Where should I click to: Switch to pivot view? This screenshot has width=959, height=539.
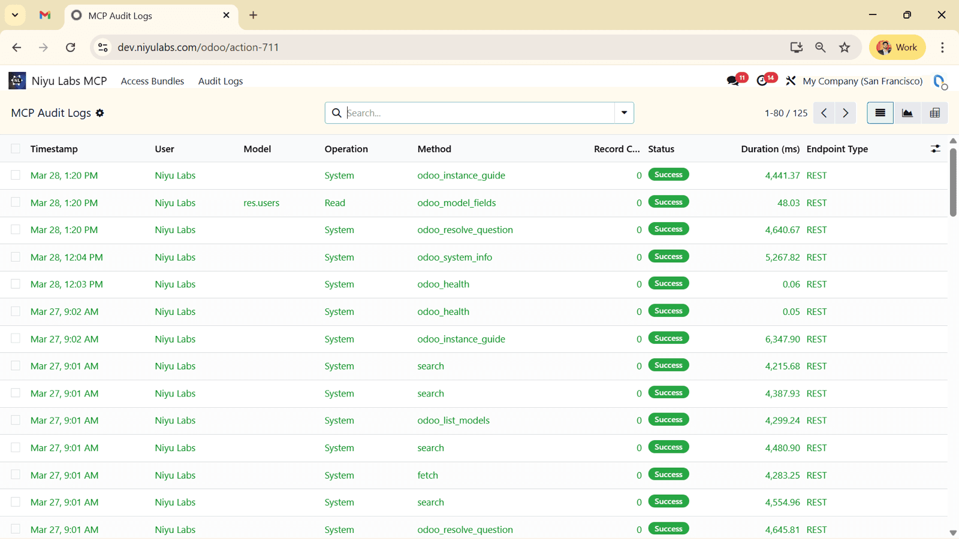934,113
